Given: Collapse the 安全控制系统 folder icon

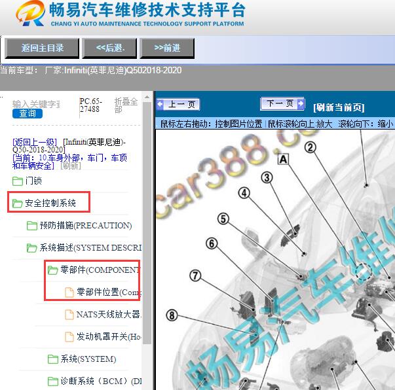Looking at the screenshot, I should (18, 203).
